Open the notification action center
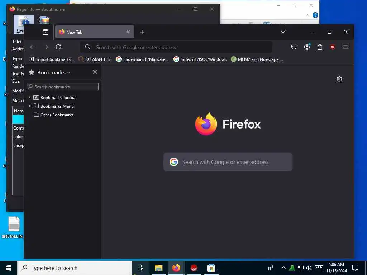 pyautogui.click(x=355, y=268)
